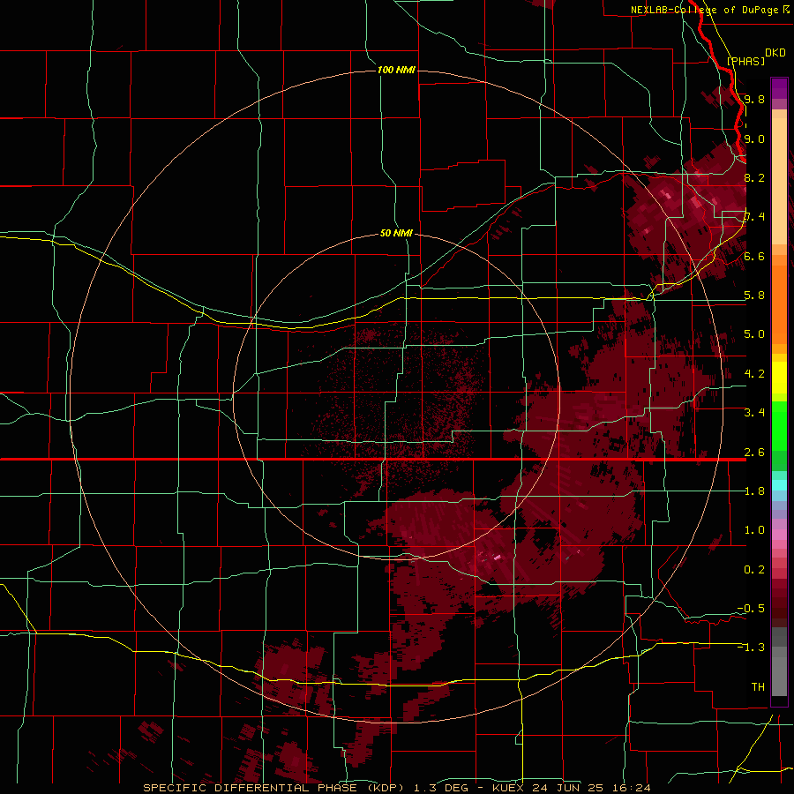Click the 5.8 color scale value
The image size is (794, 794).
(754, 295)
